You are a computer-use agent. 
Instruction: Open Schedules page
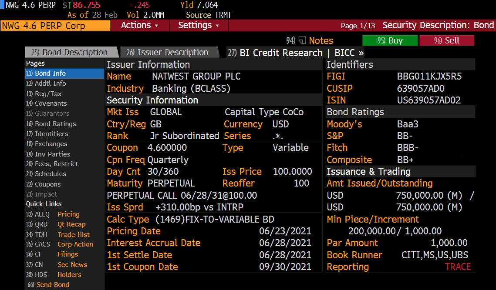coord(46,174)
